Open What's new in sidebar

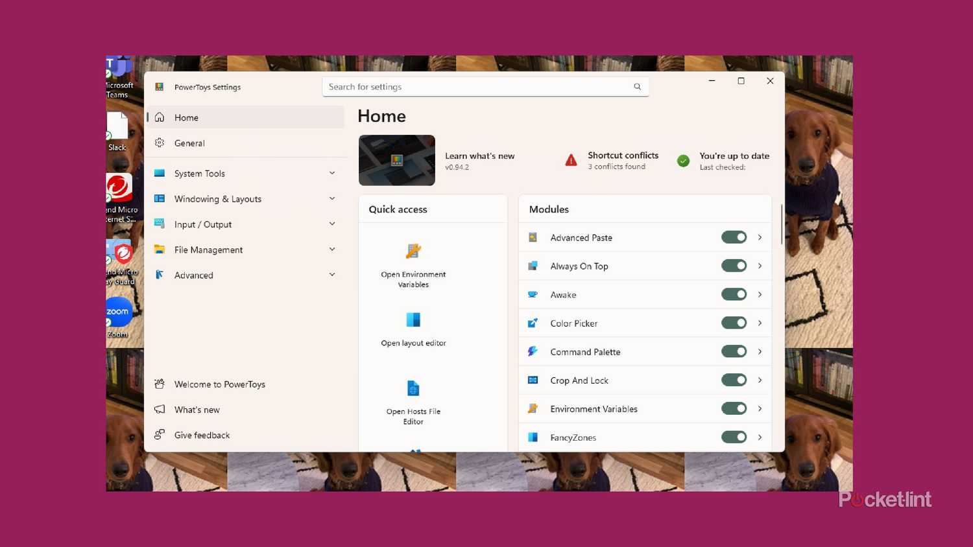[x=197, y=410]
